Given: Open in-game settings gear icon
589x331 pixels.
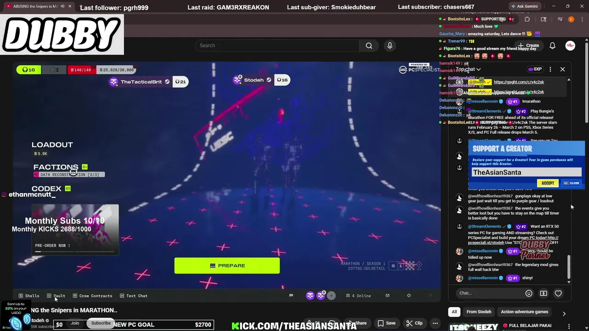Looking at the screenshot, I should click(409, 296).
